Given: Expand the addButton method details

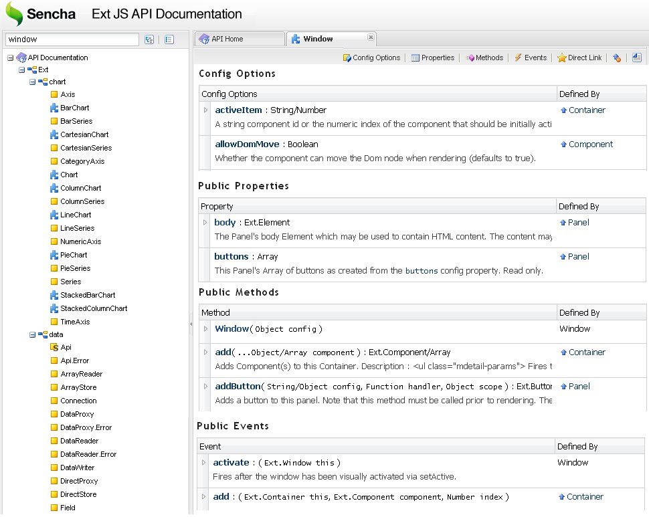Looking at the screenshot, I should pyautogui.click(x=206, y=387).
